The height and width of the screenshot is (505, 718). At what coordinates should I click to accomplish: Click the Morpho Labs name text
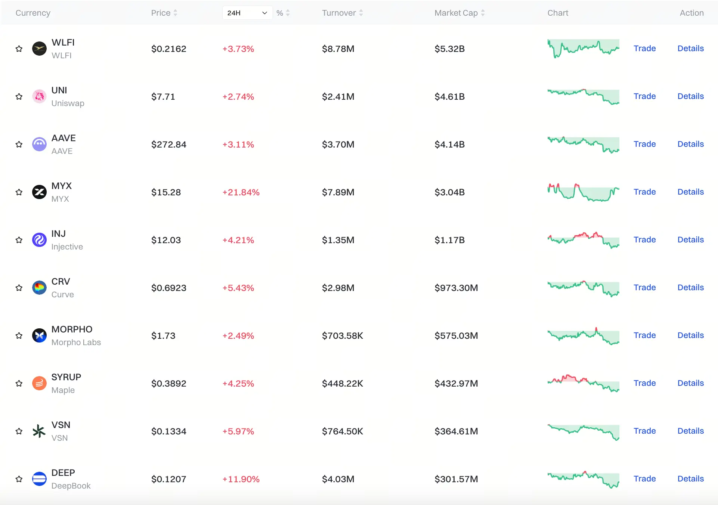click(76, 343)
